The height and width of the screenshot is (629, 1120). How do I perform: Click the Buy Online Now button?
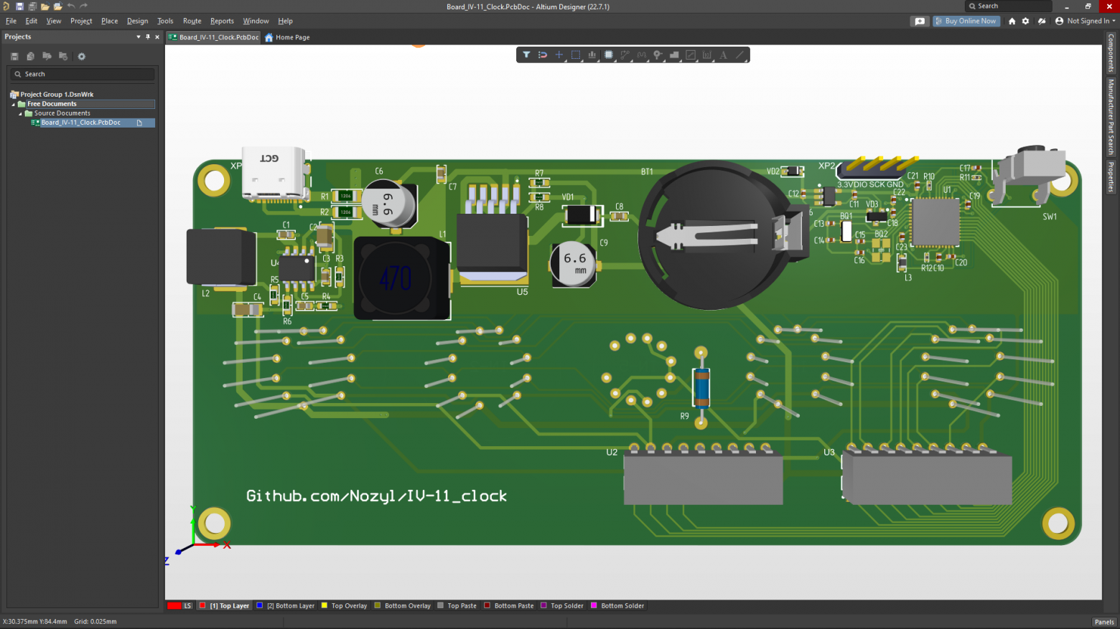coord(966,21)
